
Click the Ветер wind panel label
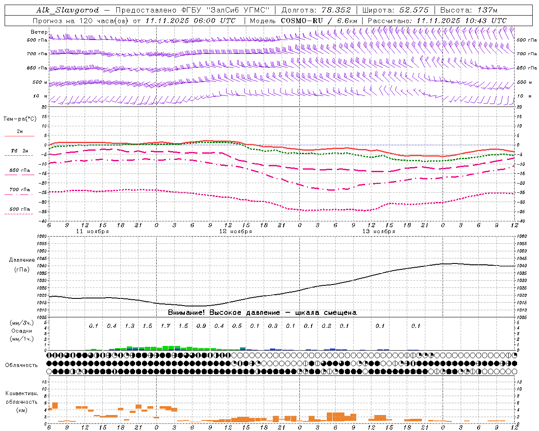(39, 32)
